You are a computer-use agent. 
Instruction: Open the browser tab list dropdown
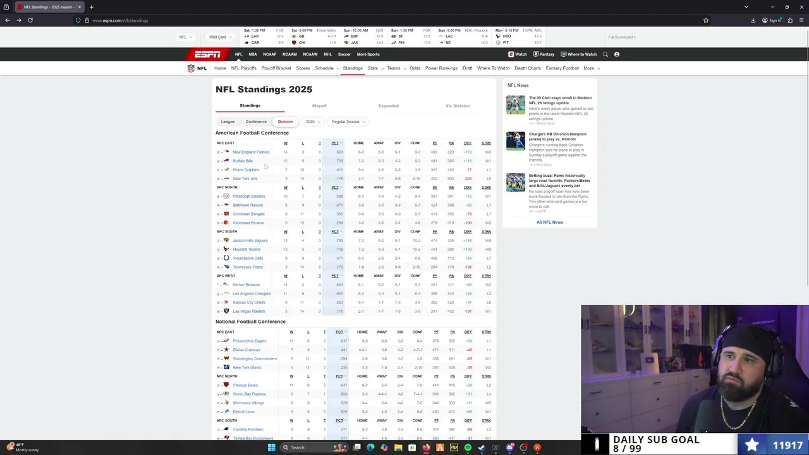point(746,7)
